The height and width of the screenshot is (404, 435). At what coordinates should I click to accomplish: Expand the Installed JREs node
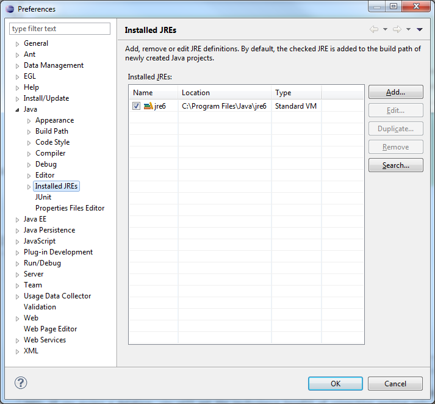click(29, 187)
